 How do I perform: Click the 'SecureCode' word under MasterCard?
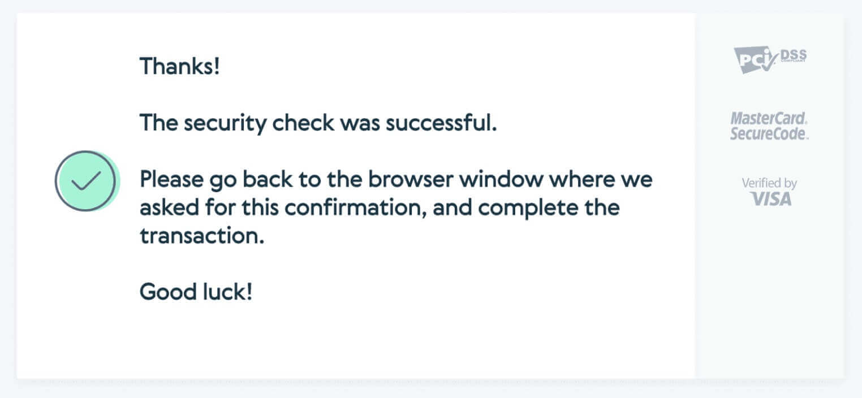click(769, 134)
